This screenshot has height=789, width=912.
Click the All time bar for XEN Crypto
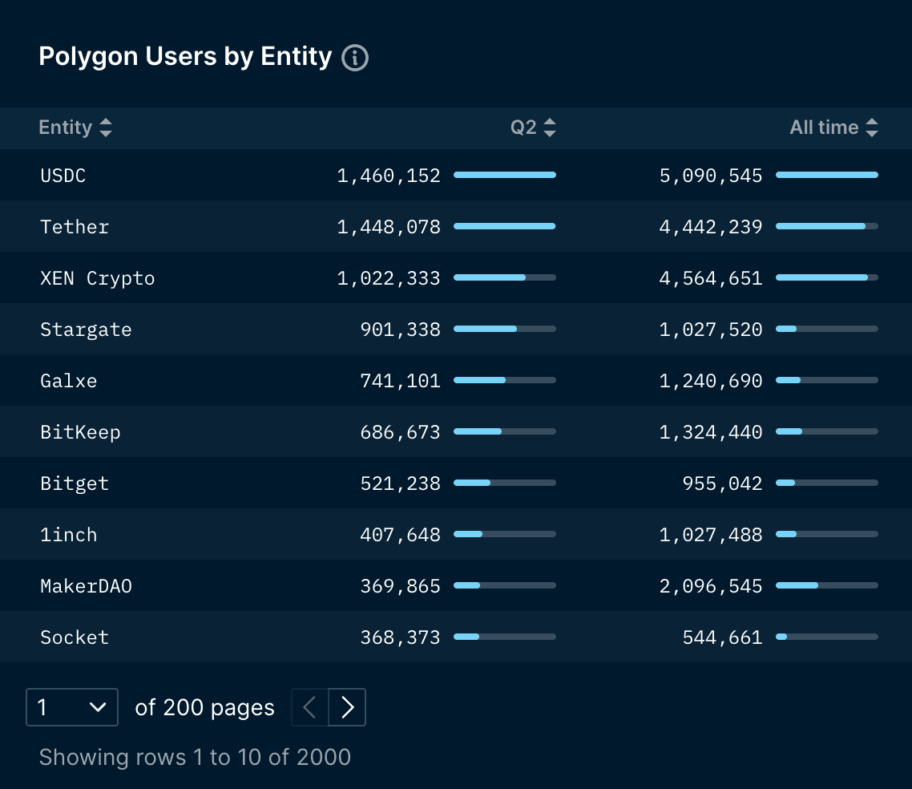pyautogui.click(x=827, y=277)
